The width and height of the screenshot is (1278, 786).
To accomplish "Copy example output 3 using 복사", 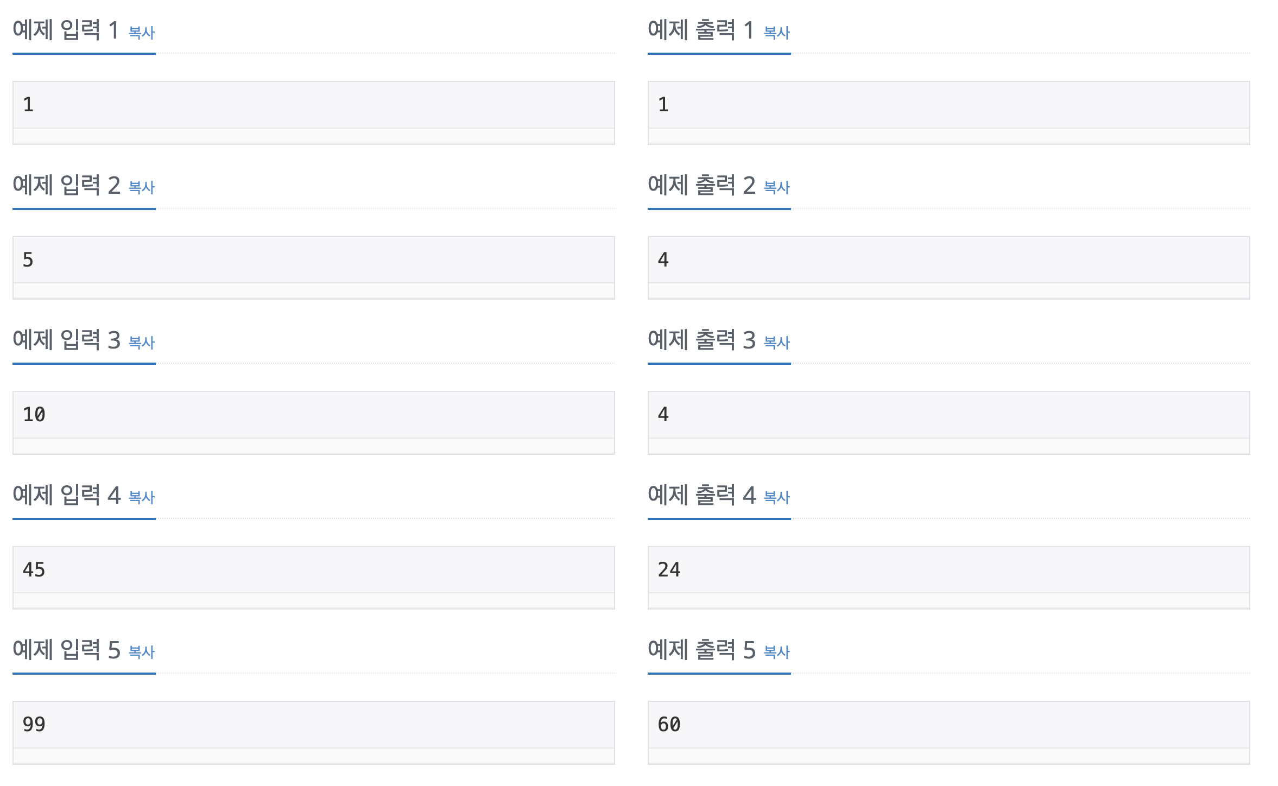I will pyautogui.click(x=777, y=343).
